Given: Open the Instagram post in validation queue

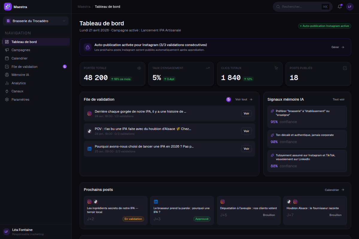Looking at the screenshot, I should (x=169, y=114).
